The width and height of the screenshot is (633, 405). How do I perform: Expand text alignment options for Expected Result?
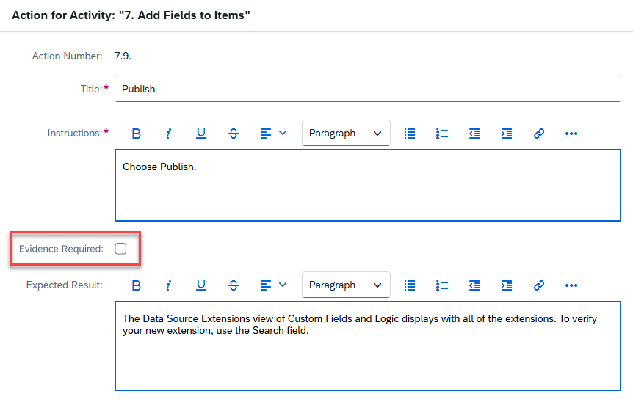[x=273, y=285]
